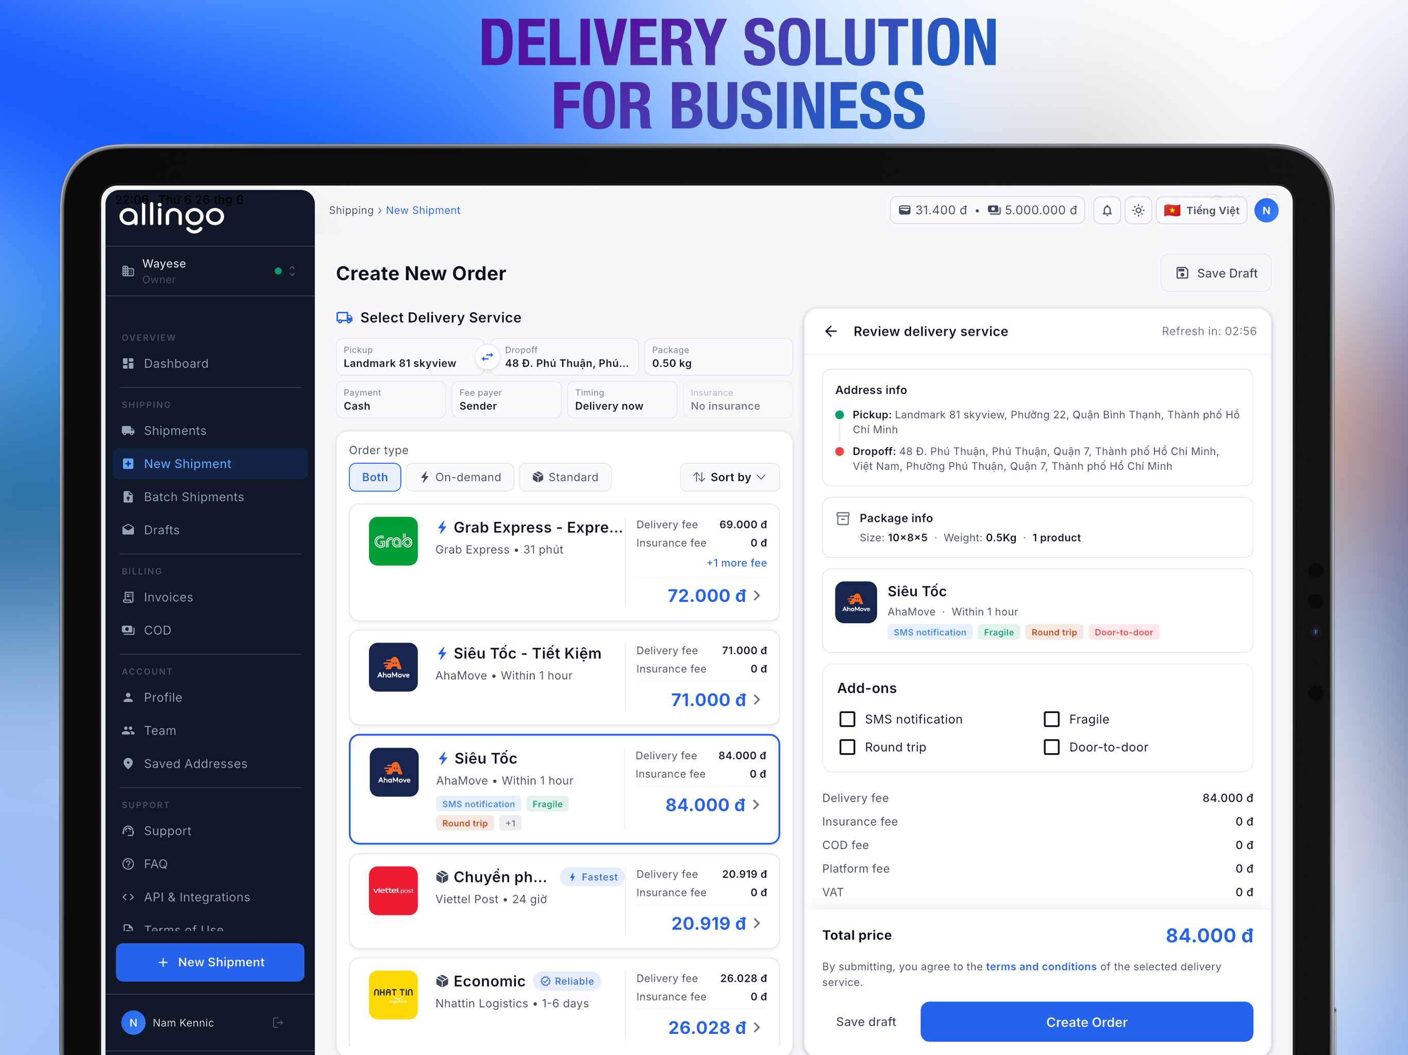Open Saved Addresses page
1408x1055 pixels.
pyautogui.click(x=210, y=763)
